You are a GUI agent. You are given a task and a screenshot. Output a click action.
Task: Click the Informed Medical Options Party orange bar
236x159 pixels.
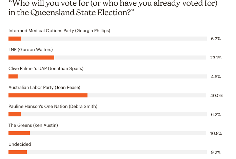(15, 39)
